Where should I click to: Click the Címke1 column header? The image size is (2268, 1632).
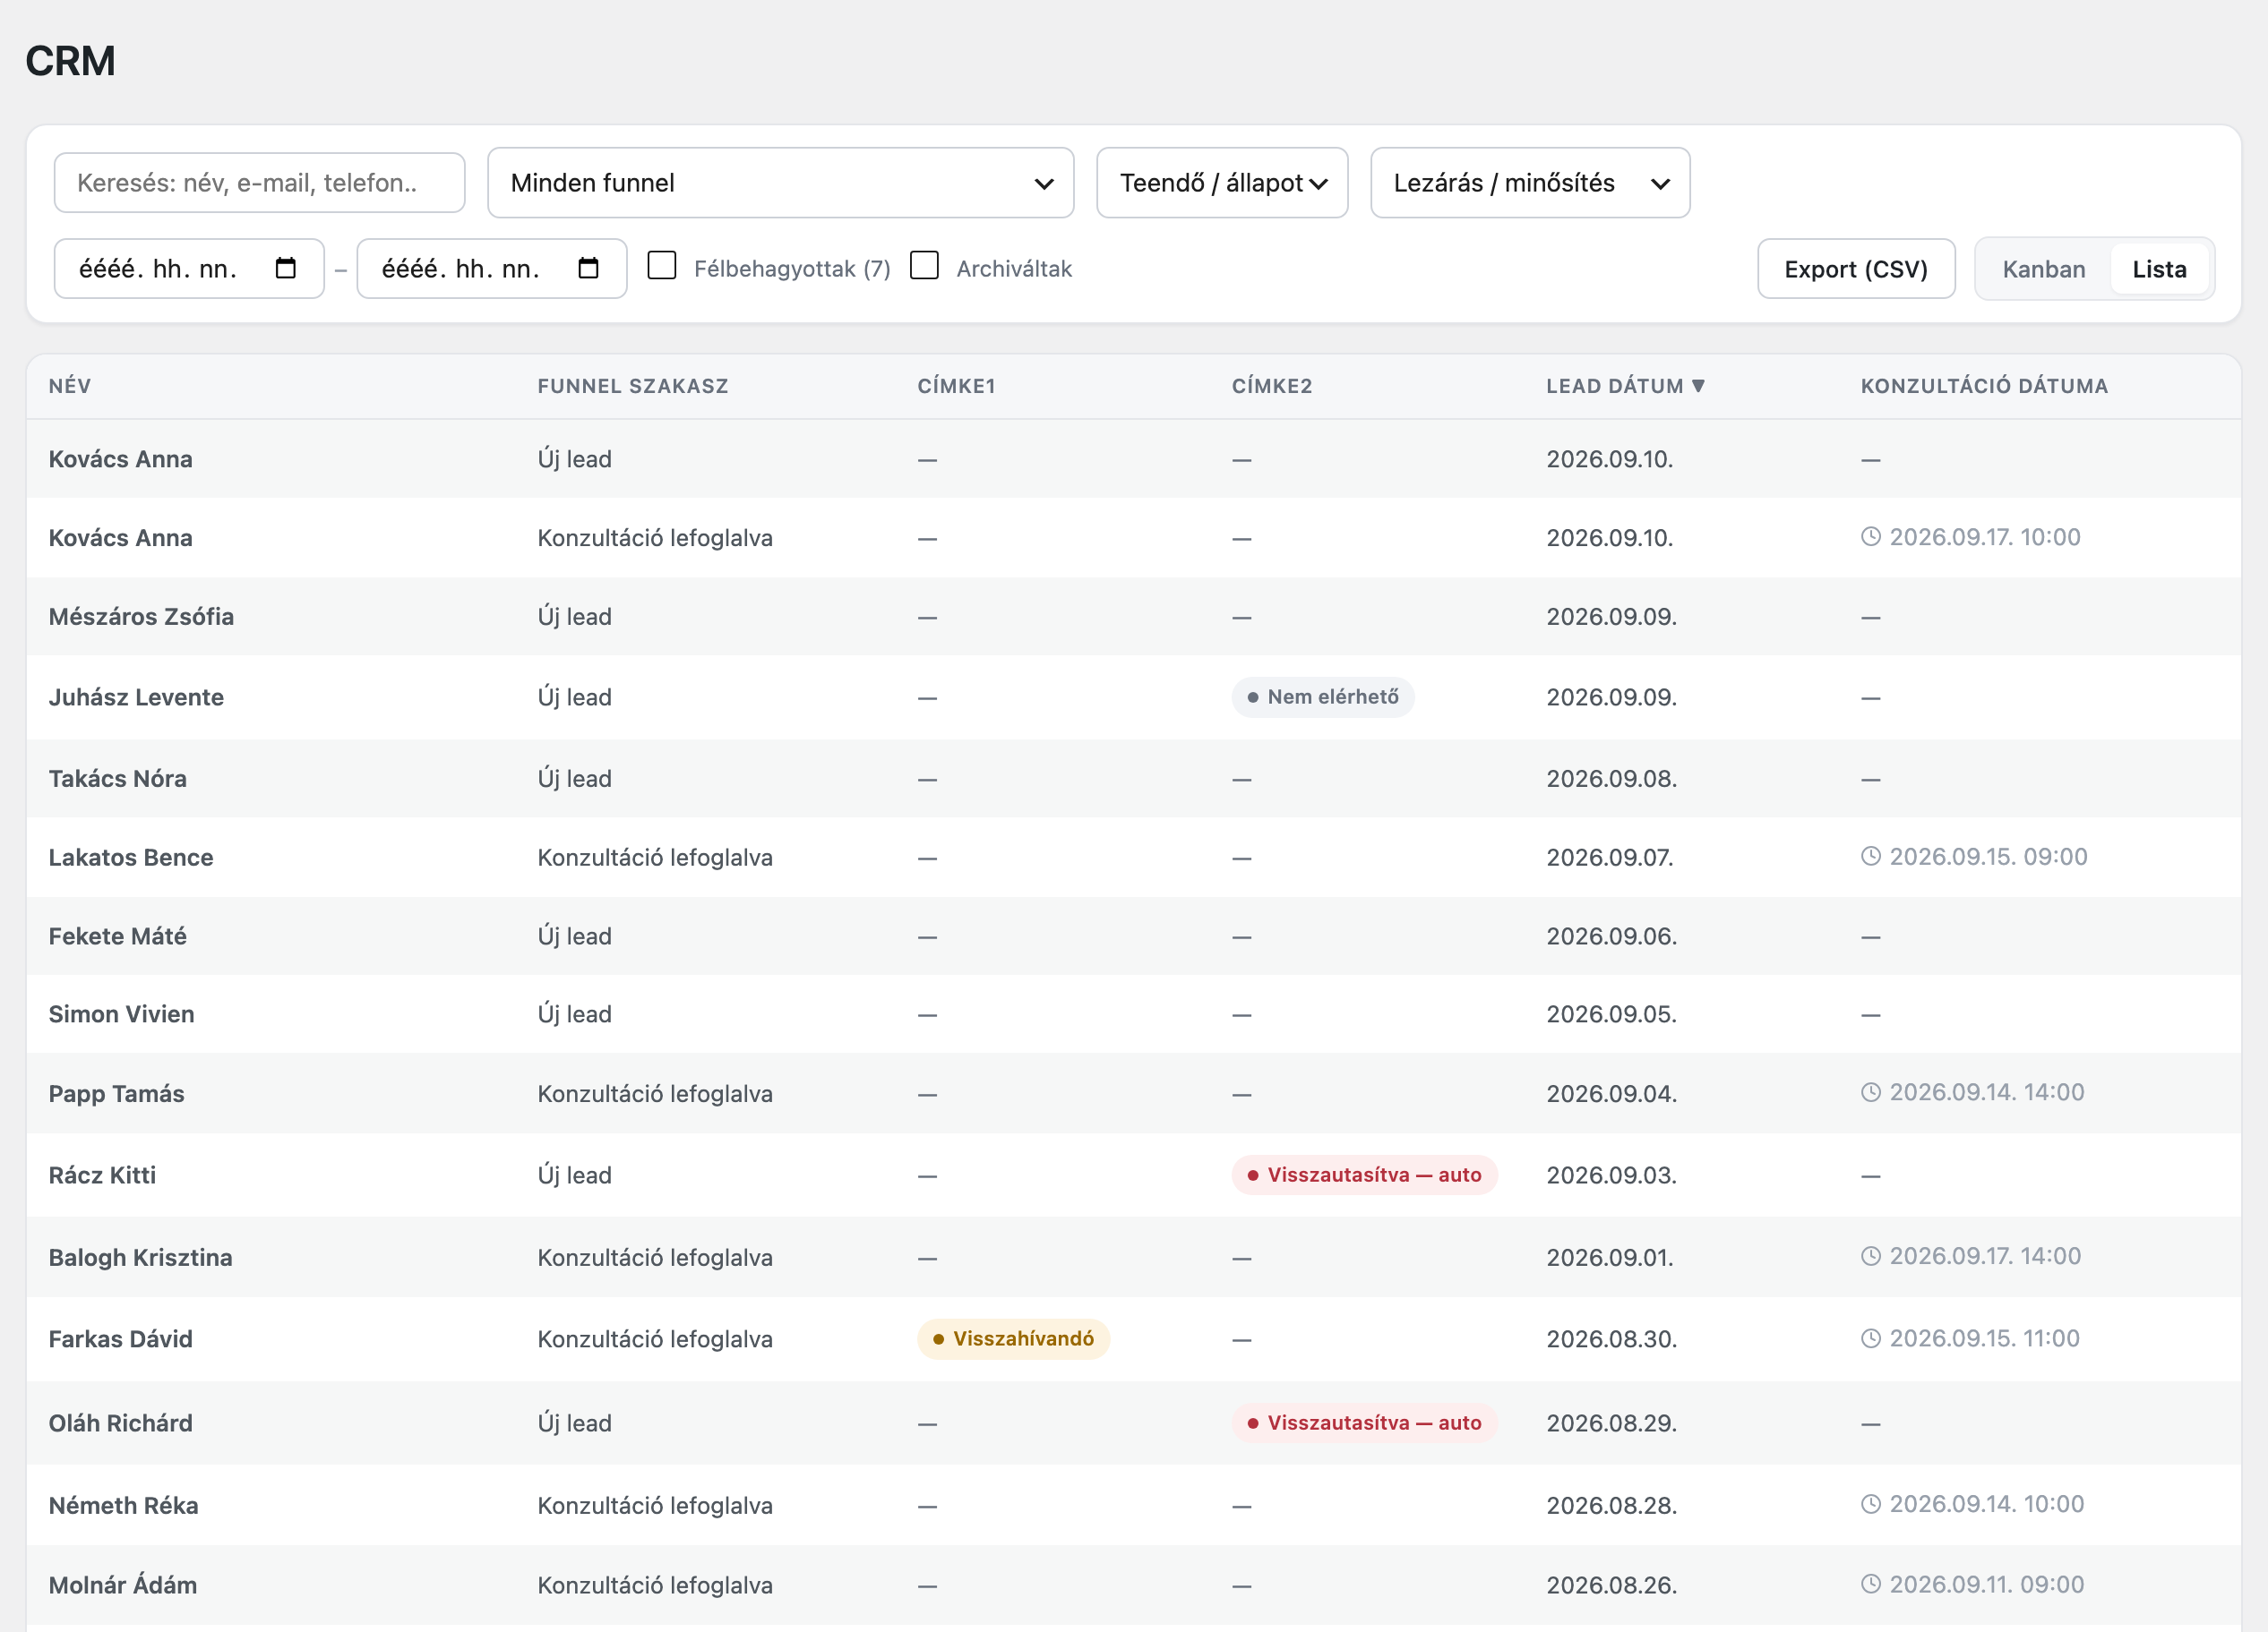pos(956,386)
